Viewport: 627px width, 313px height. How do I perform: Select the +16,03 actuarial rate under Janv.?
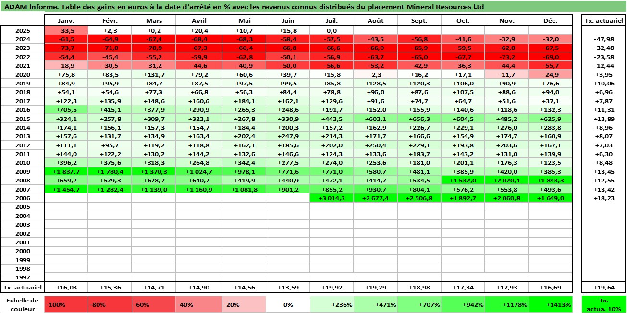(x=66, y=287)
